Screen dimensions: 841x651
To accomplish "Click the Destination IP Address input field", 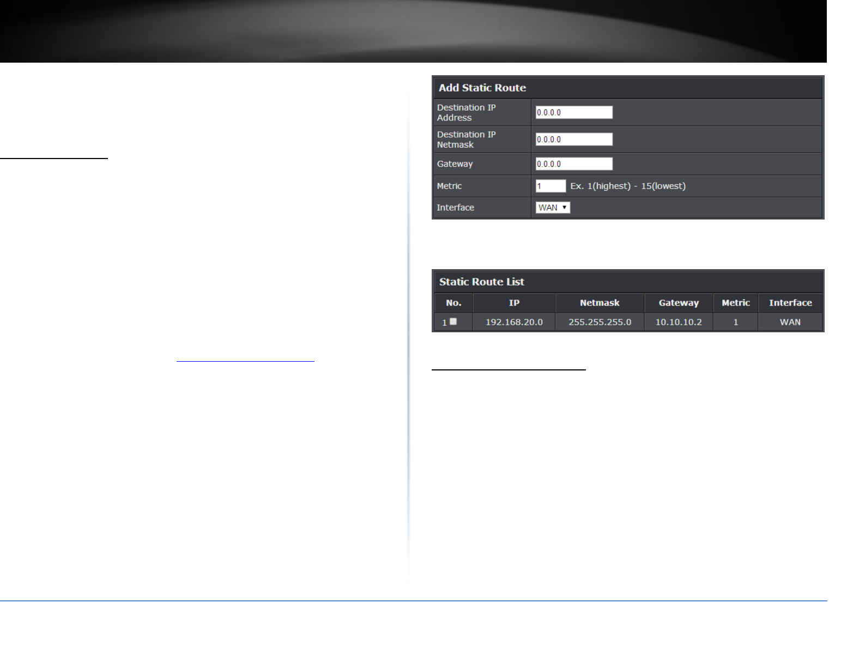I will (x=574, y=112).
